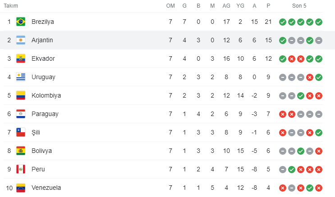Click Venezuela's most recent loss indicator
Viewport: 335px width, 197px height.
[x=319, y=188]
